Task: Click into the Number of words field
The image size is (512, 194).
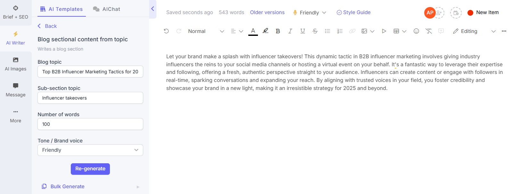Action: click(x=90, y=124)
